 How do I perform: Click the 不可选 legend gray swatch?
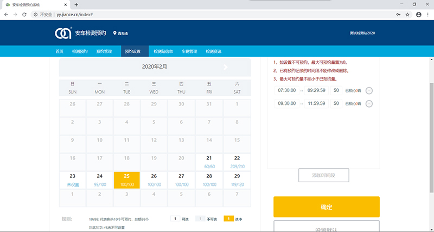click(x=200, y=219)
